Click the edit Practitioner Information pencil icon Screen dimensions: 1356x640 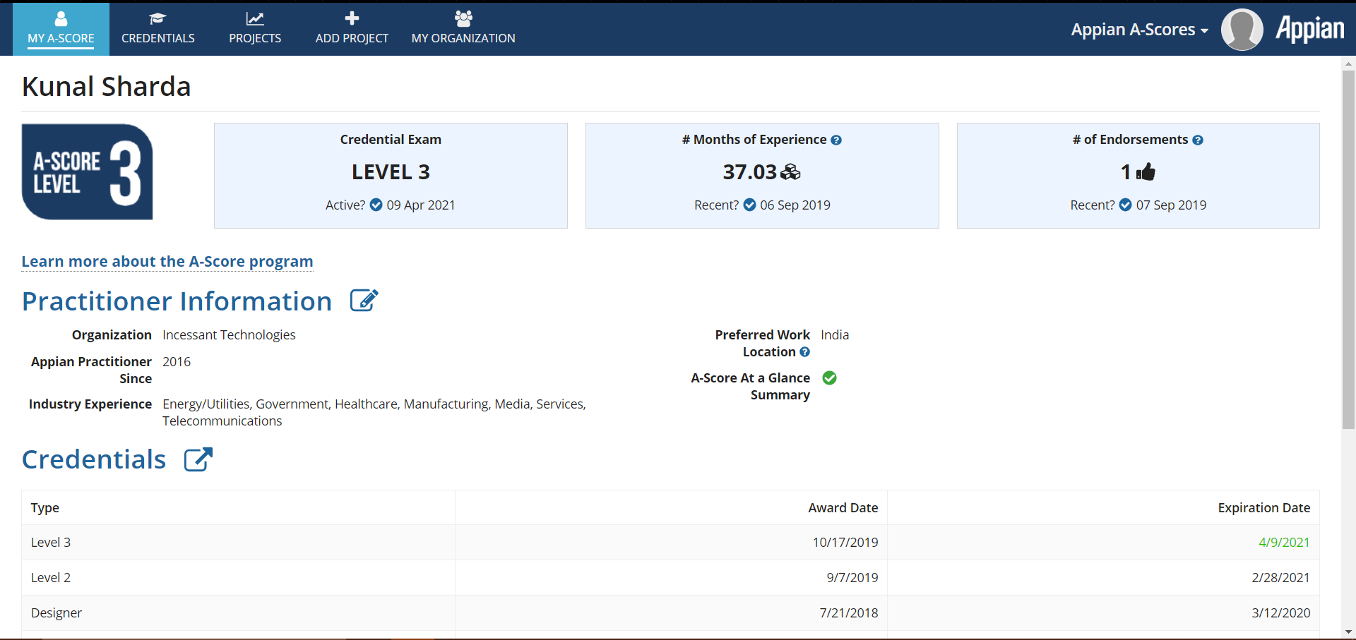coord(364,301)
